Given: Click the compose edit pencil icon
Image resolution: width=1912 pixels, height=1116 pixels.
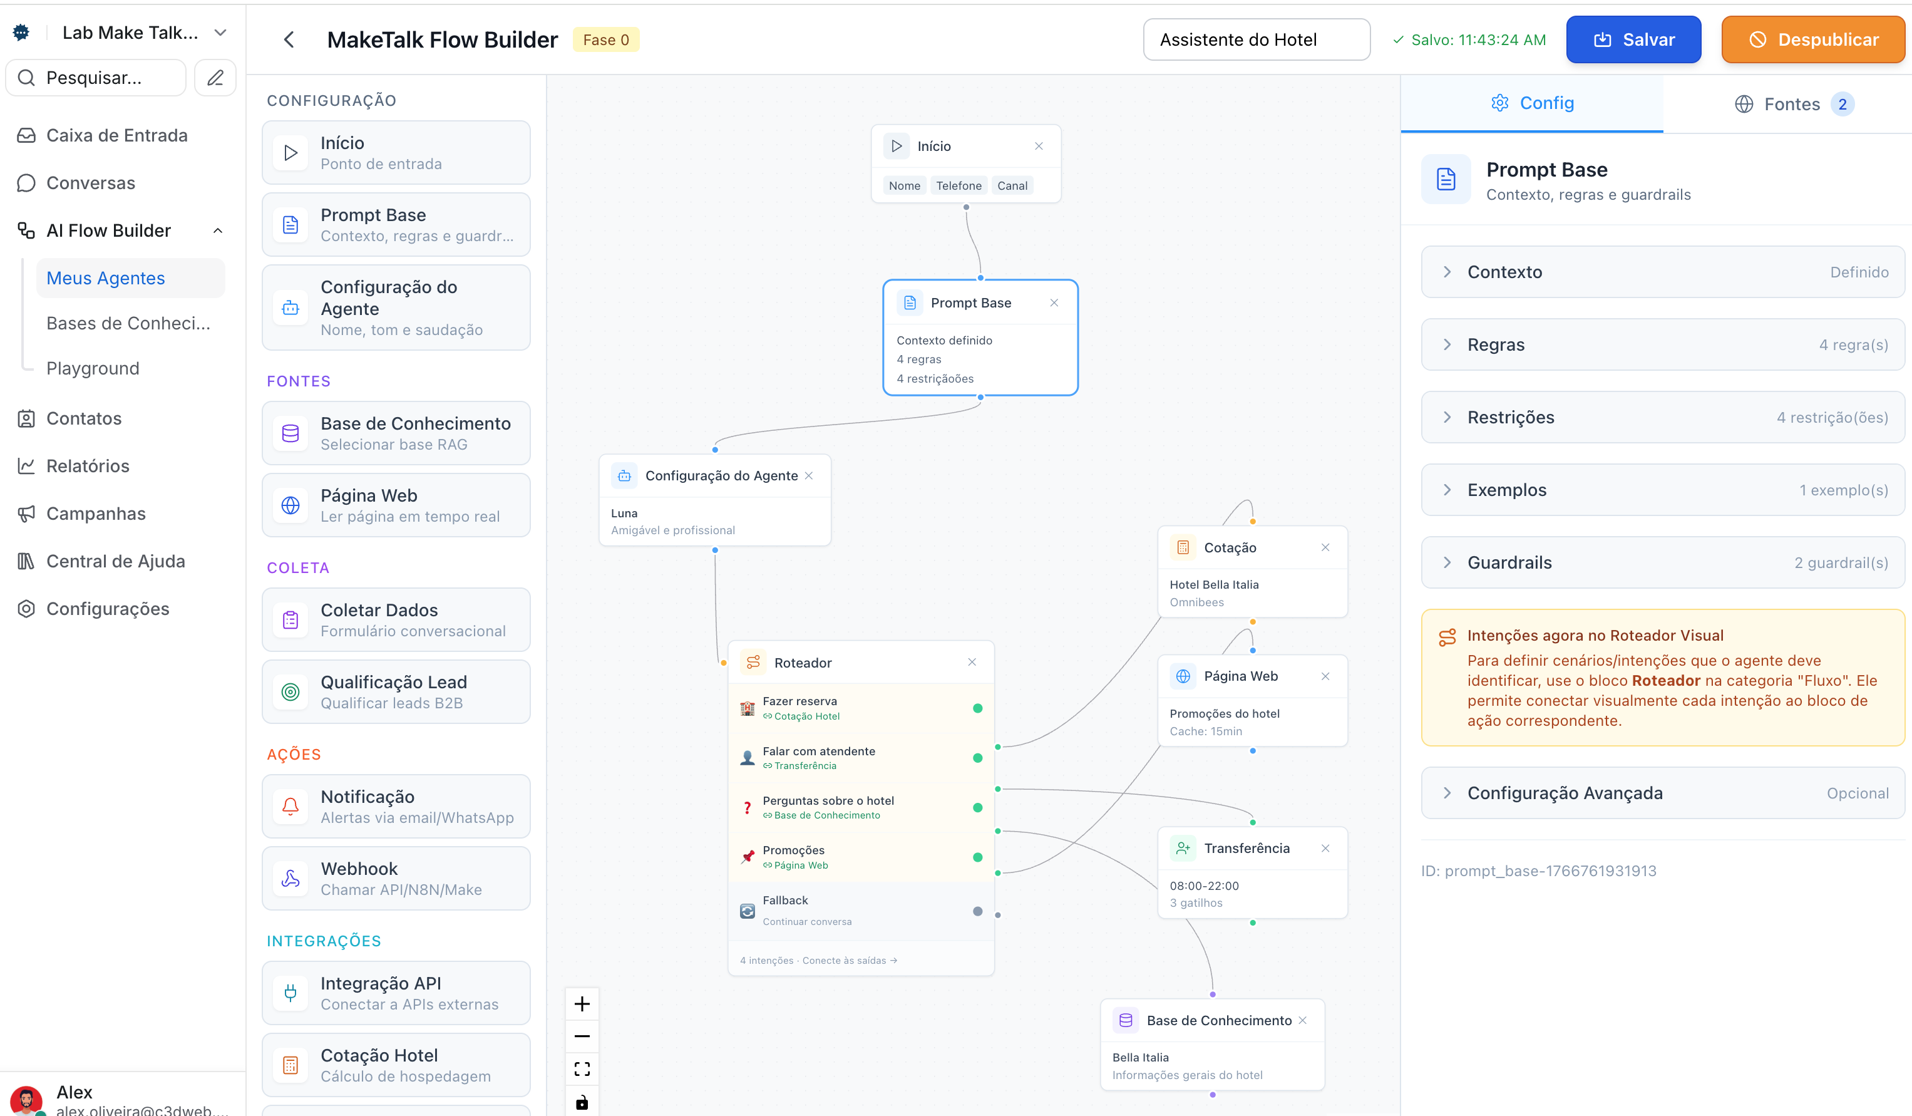Looking at the screenshot, I should pyautogui.click(x=215, y=78).
